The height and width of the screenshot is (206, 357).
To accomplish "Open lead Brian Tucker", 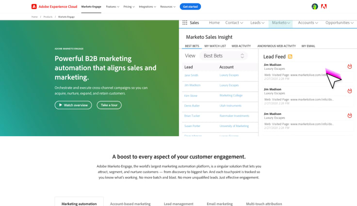I will [x=192, y=116].
